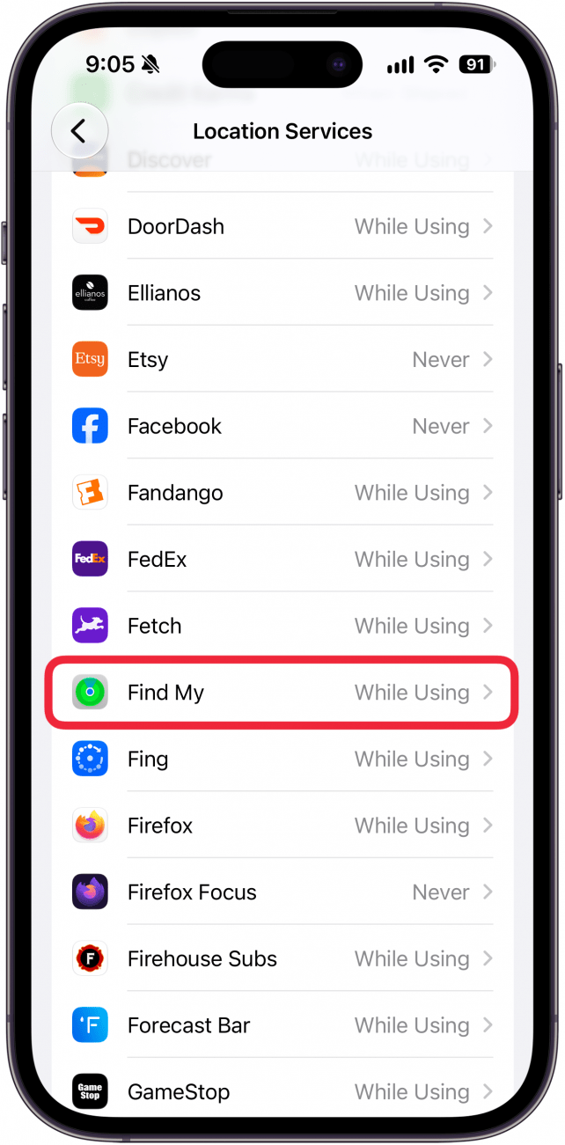The image size is (565, 1145).
Task: Tap the Facebook logo icon
Action: click(90, 426)
